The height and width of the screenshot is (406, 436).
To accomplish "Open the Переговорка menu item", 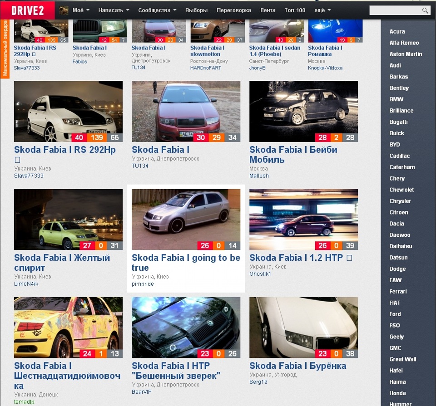I will coord(233,10).
